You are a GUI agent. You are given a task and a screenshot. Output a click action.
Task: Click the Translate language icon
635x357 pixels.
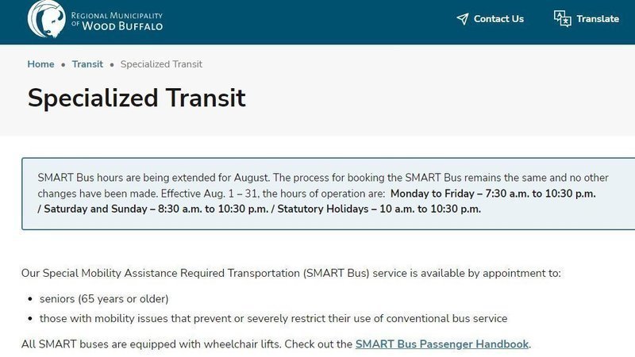pos(562,19)
